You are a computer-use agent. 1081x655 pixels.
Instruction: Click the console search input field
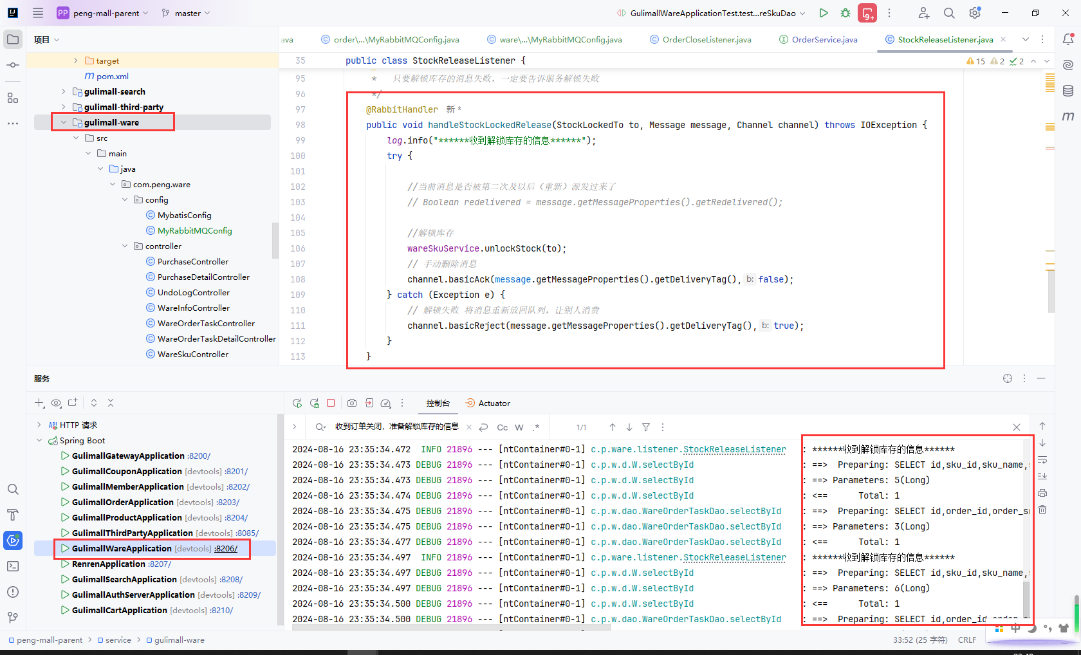[x=396, y=427]
